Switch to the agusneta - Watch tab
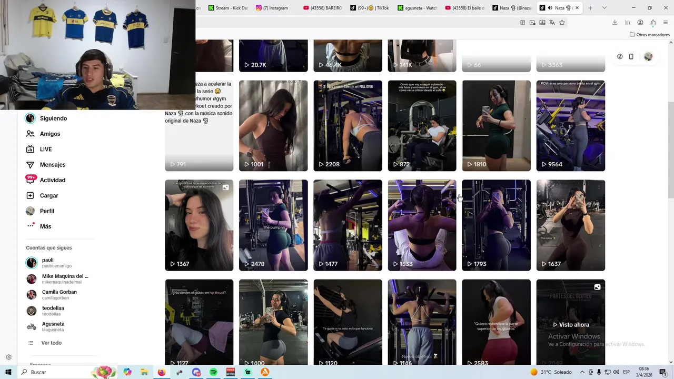Viewport: 674px width, 379px height. 418,8
